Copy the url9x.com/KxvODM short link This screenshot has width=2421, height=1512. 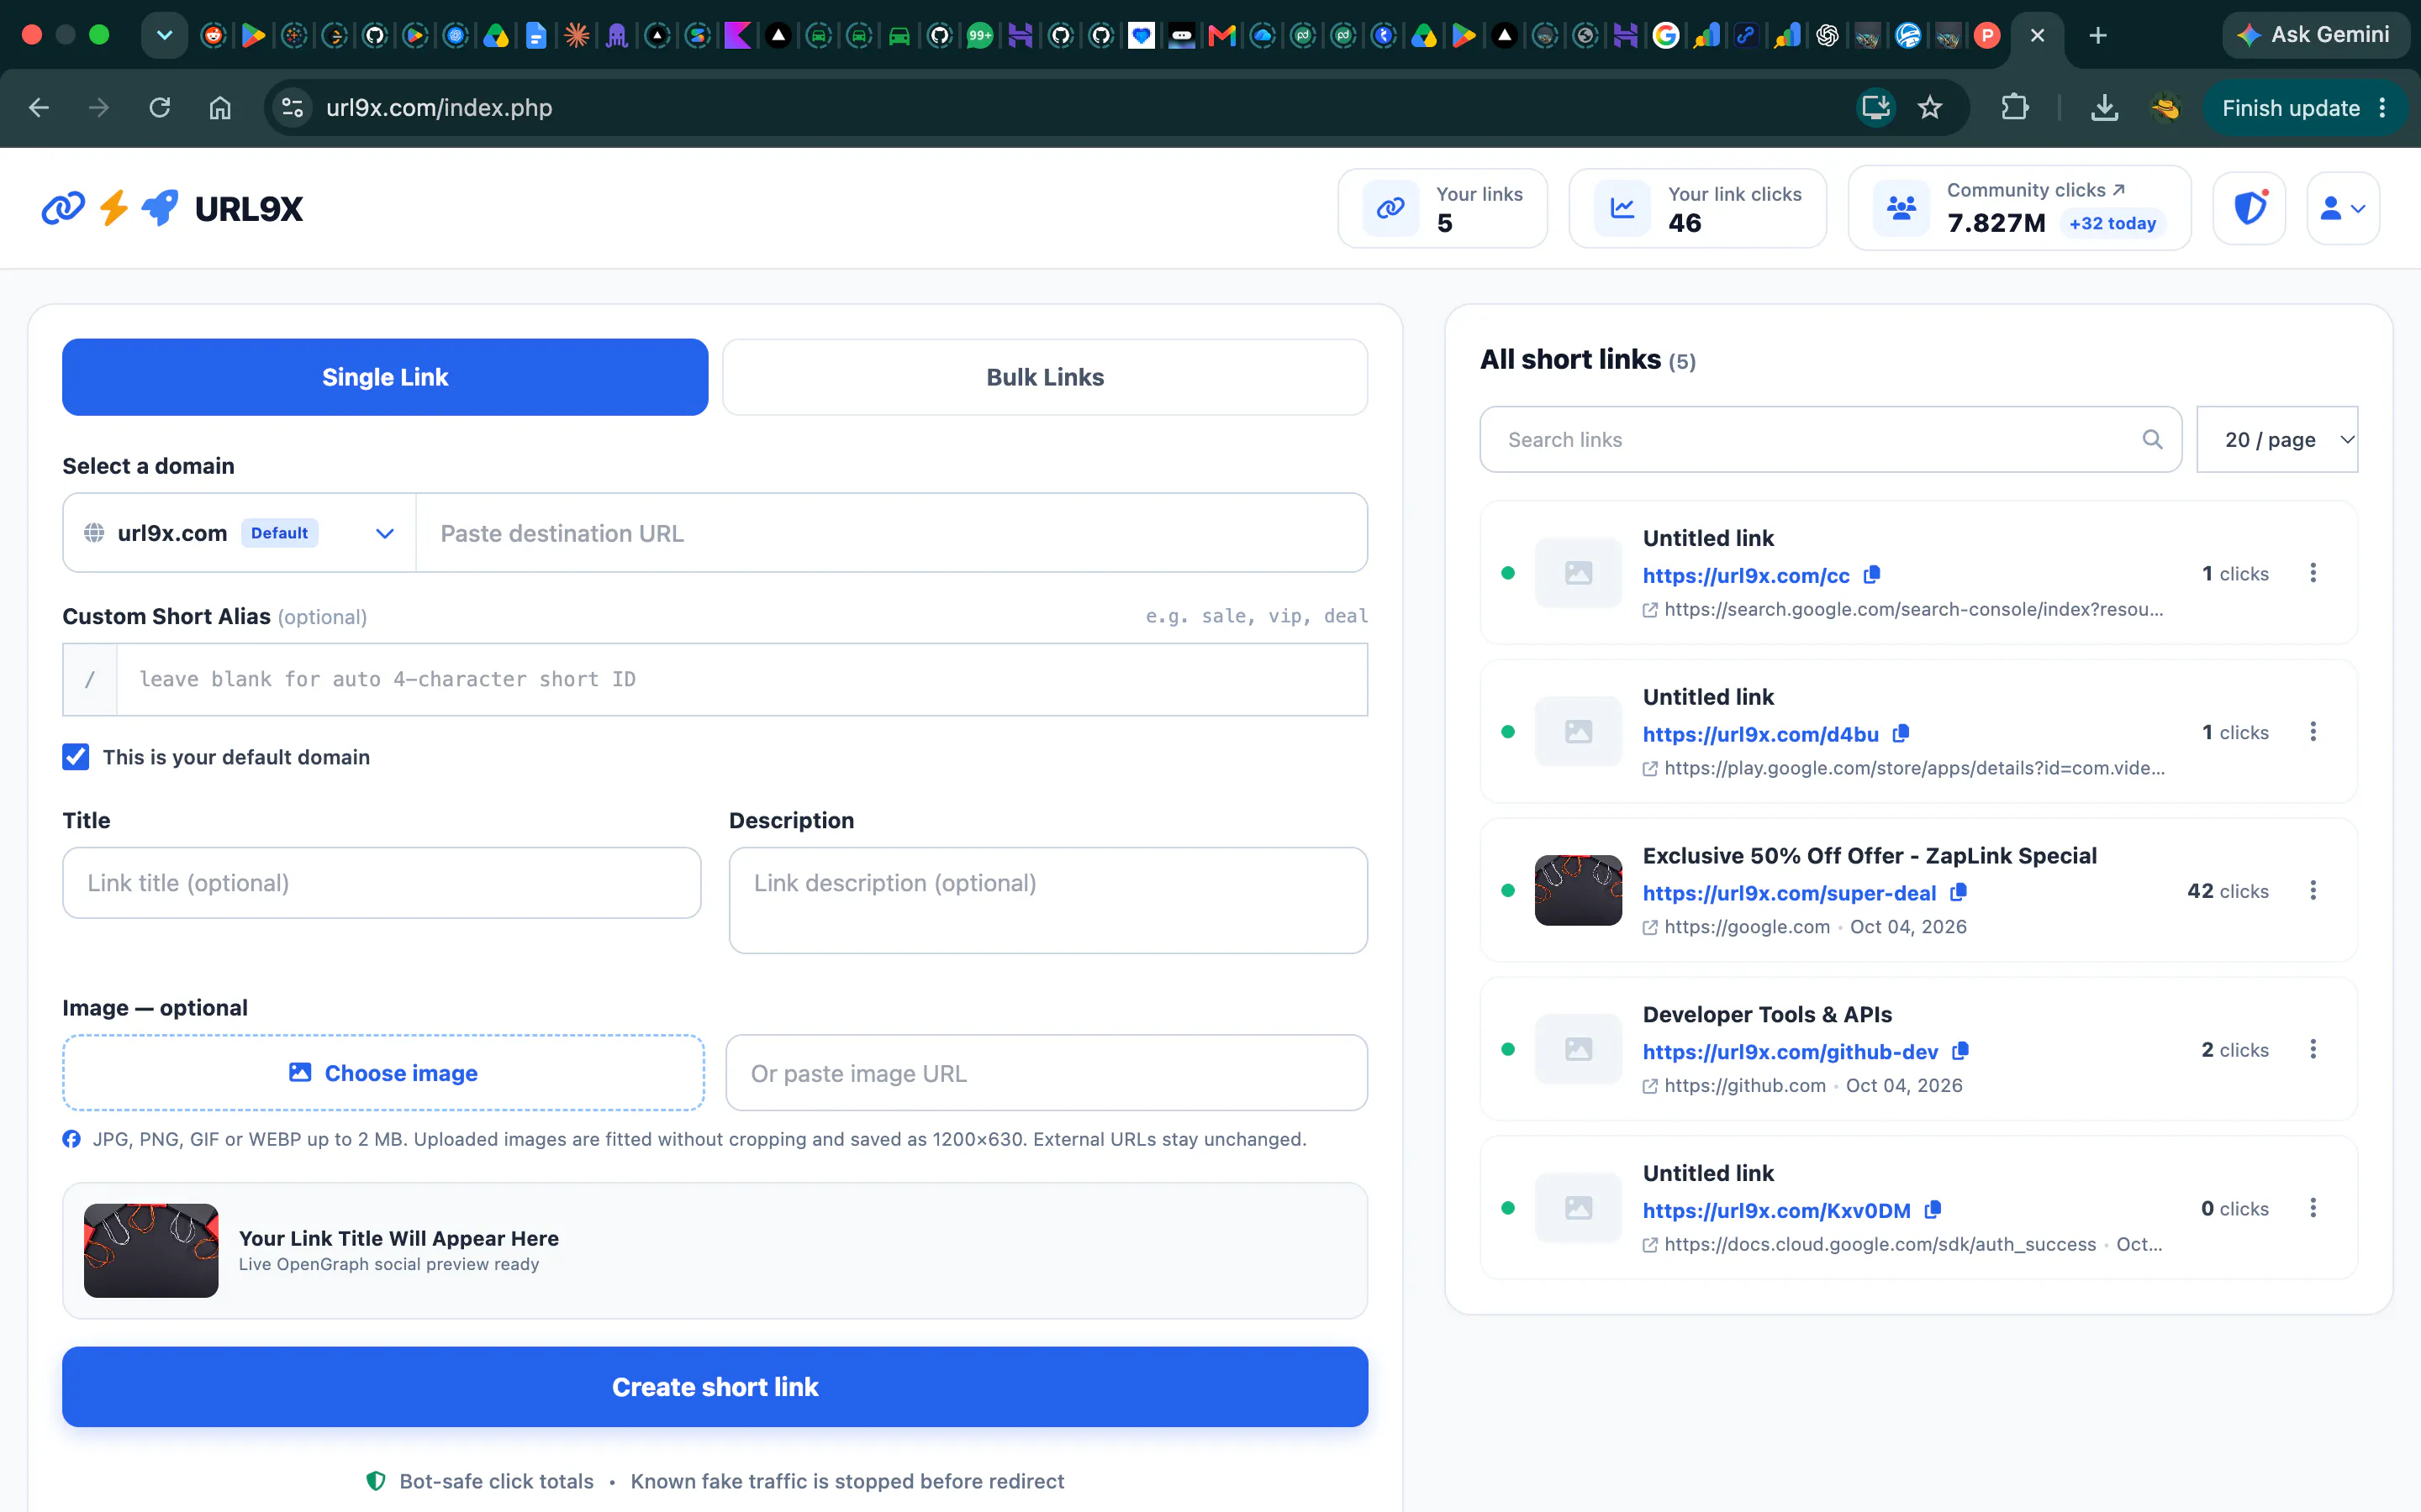(x=1933, y=1209)
